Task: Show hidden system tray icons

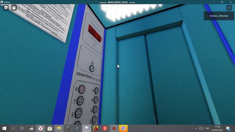Action: coord(196,128)
